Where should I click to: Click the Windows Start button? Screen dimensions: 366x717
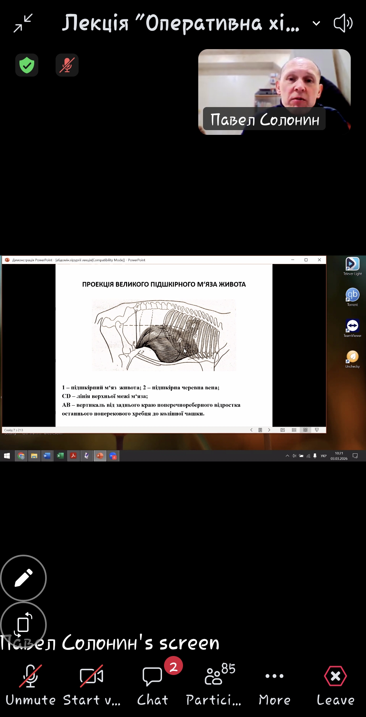coord(7,456)
